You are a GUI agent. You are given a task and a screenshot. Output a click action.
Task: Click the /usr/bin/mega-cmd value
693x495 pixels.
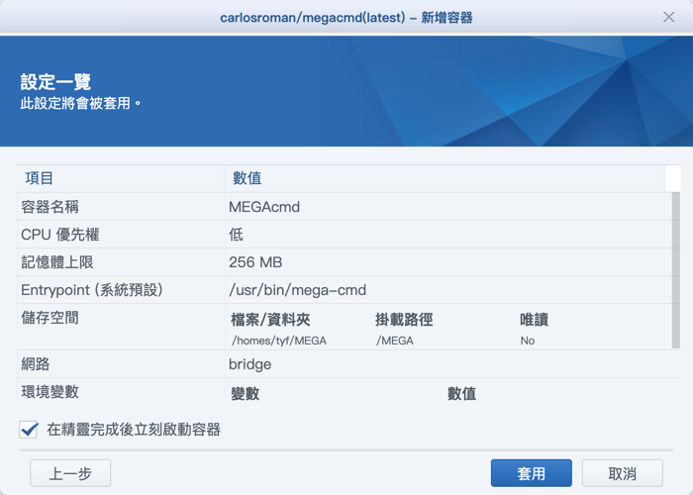coord(297,290)
